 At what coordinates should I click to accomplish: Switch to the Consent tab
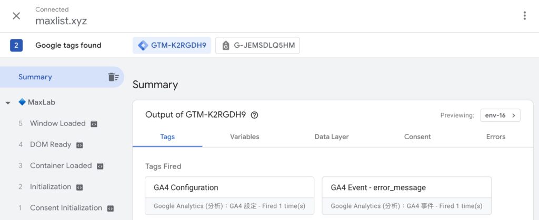(417, 137)
